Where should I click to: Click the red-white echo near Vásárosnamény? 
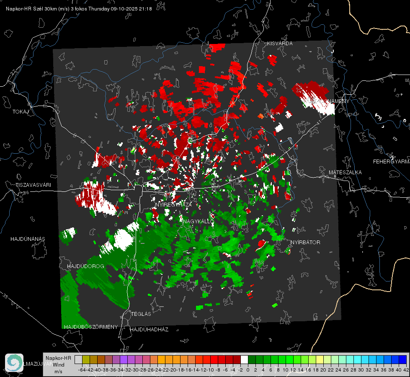pyautogui.click(x=313, y=97)
